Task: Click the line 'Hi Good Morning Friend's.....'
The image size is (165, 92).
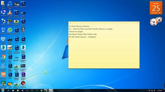Action: pyautogui.click(x=80, y=26)
